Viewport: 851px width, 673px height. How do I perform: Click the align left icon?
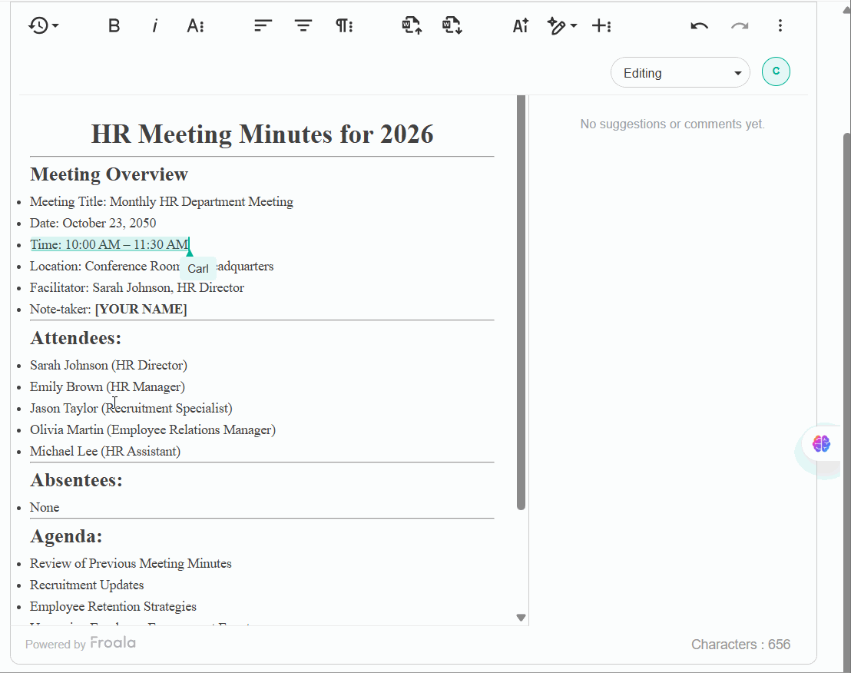[x=263, y=25]
